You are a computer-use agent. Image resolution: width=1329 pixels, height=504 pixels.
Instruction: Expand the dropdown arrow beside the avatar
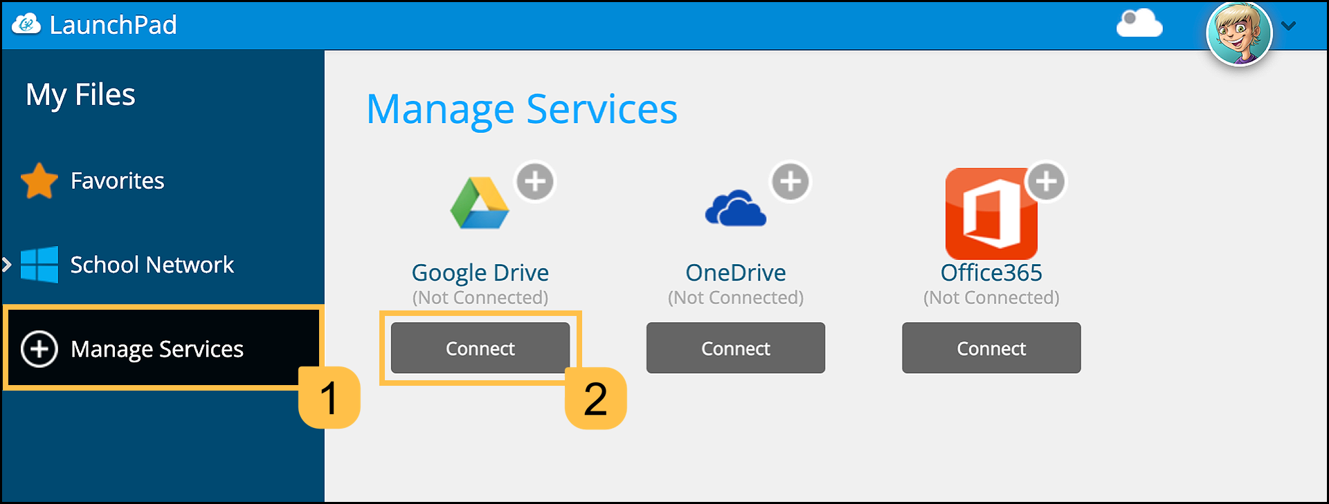[x=1288, y=26]
